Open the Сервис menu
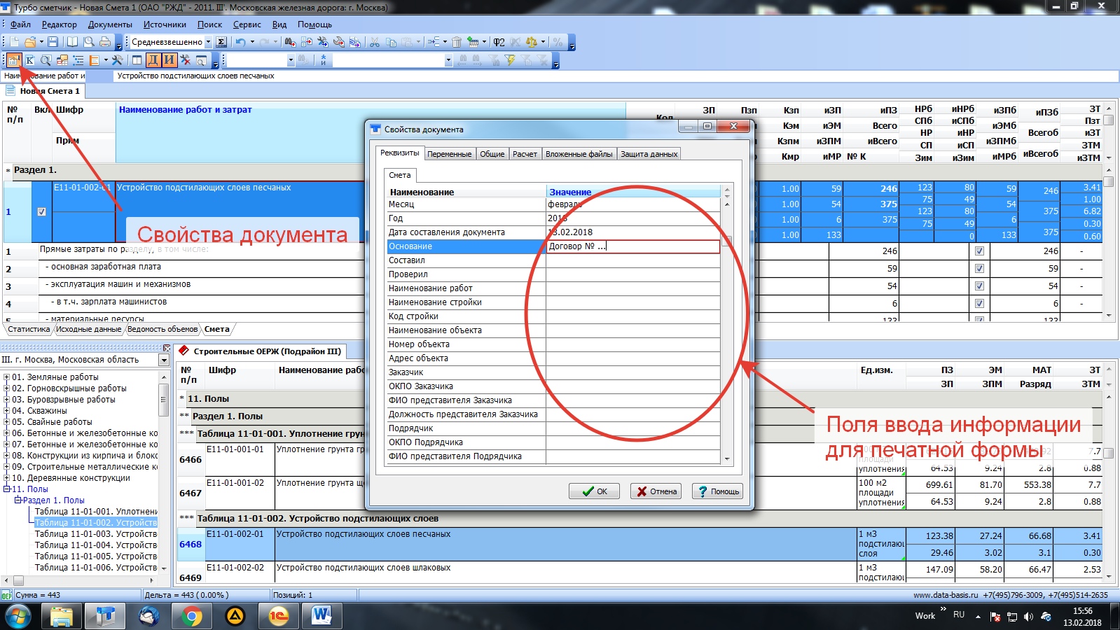1120x630 pixels. [247, 24]
